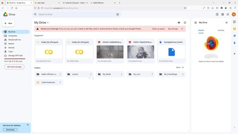Open Google Calendar side panel icon

click(235, 22)
